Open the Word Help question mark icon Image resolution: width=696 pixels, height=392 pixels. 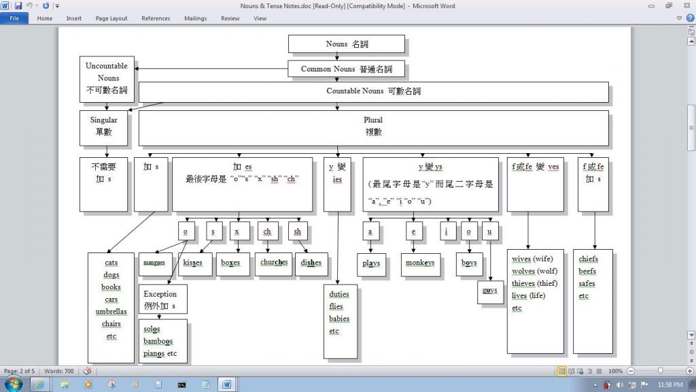(x=690, y=18)
